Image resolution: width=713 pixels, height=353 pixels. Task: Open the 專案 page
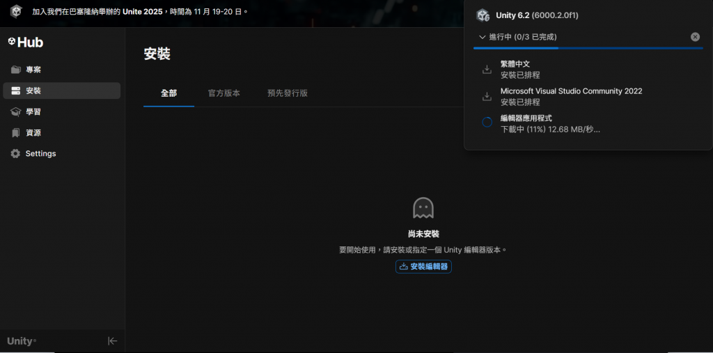62,70
